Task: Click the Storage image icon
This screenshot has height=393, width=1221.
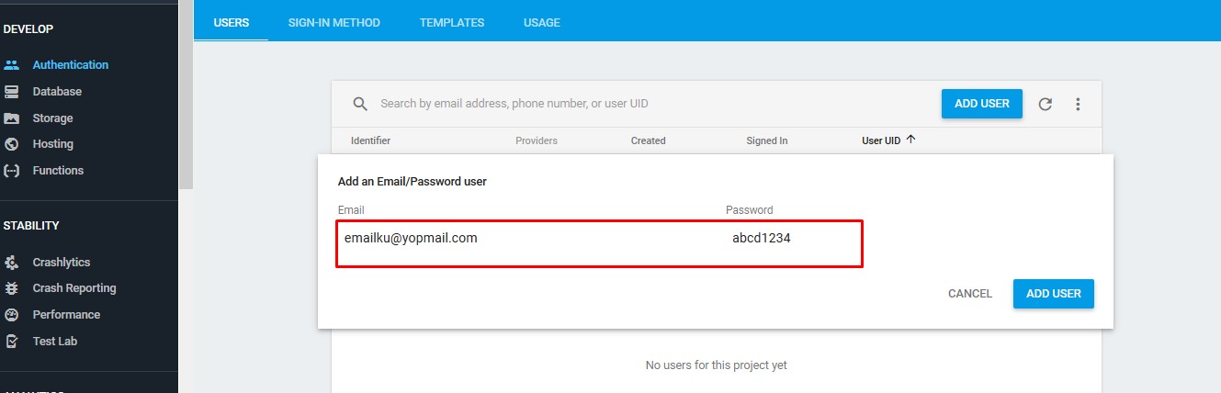Action: (x=12, y=118)
